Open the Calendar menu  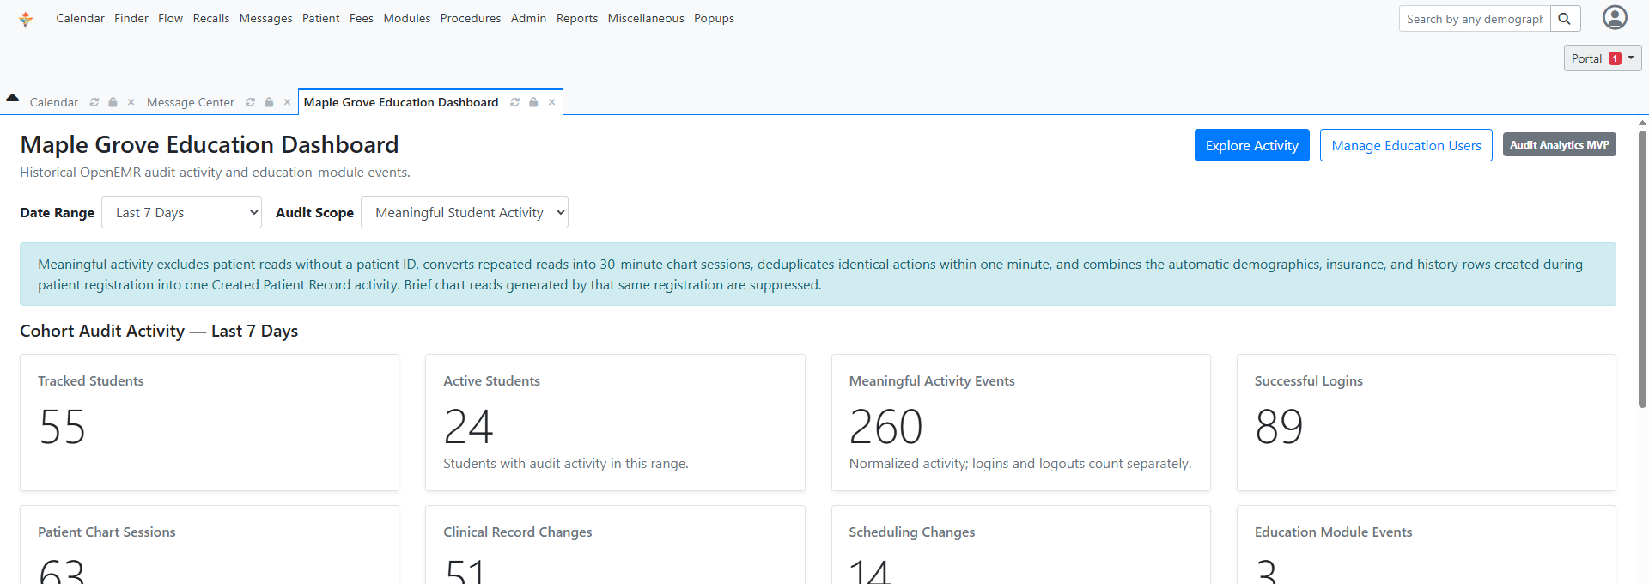point(80,18)
